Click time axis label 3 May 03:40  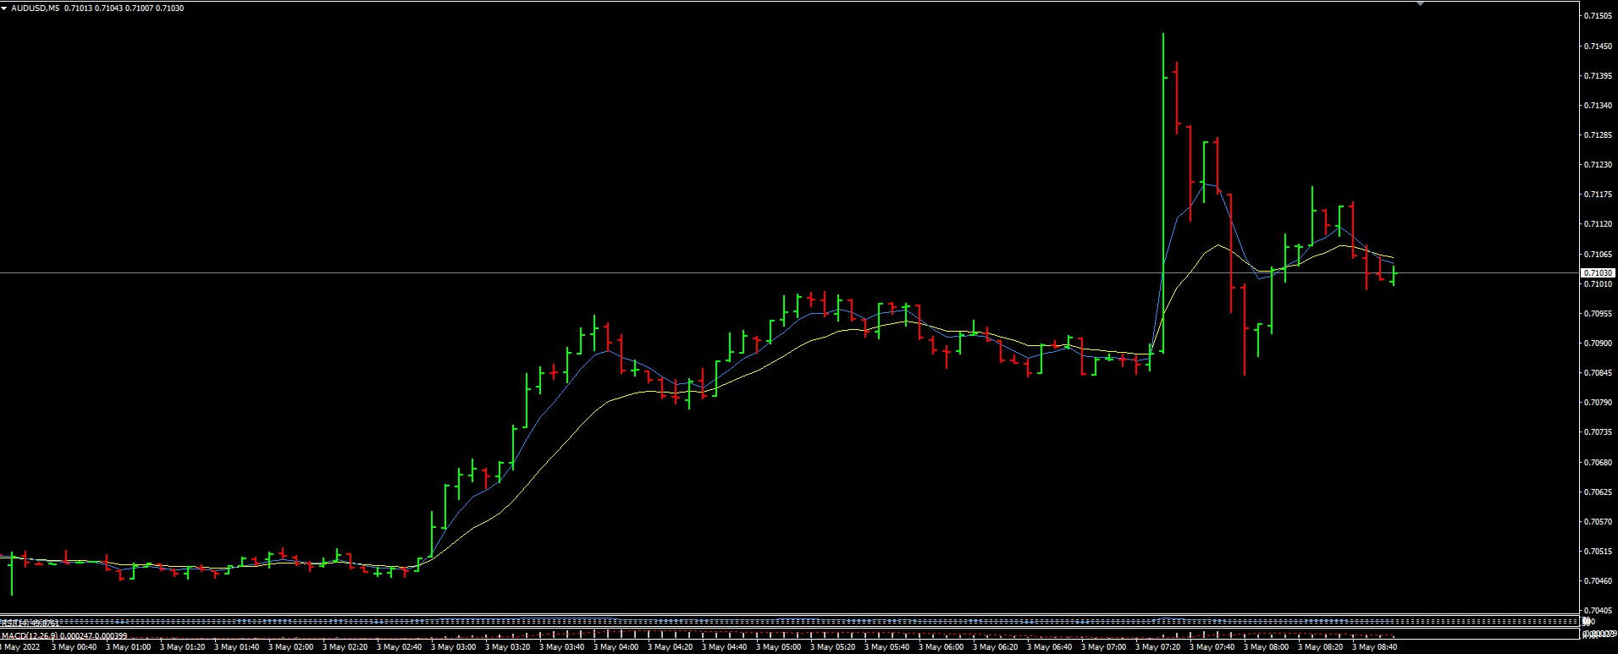coord(561,647)
